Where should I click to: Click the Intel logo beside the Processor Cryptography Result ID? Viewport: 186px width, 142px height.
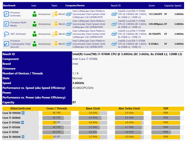pyautogui.click(x=114, y=44)
